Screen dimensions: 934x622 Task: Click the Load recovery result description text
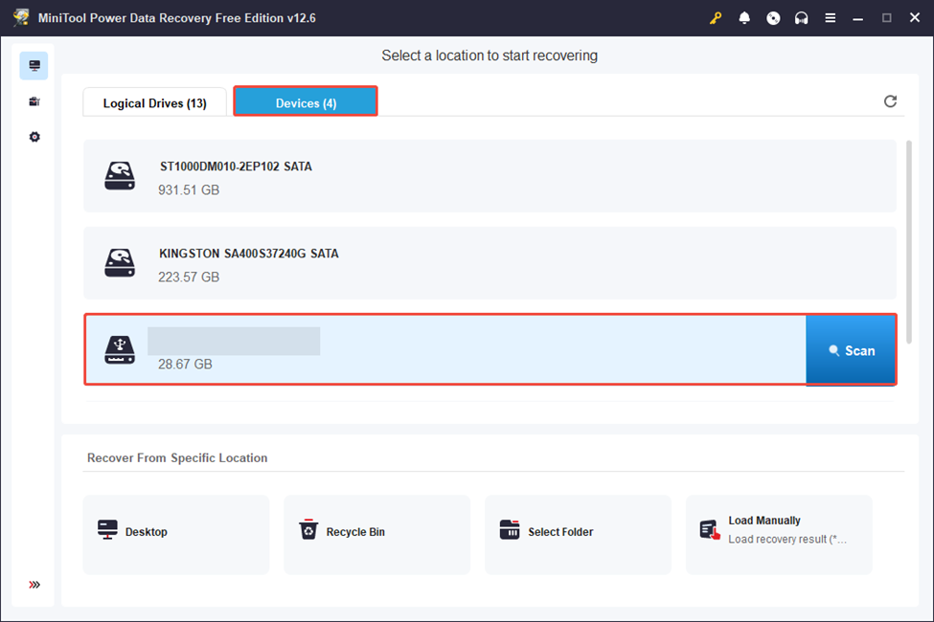[786, 539]
